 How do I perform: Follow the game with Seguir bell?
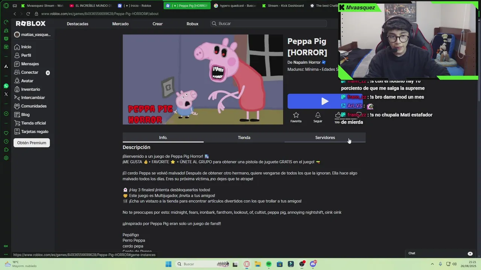point(318,117)
